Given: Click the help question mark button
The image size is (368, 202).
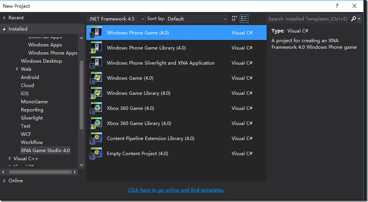Looking at the screenshot, I should (x=337, y=6).
